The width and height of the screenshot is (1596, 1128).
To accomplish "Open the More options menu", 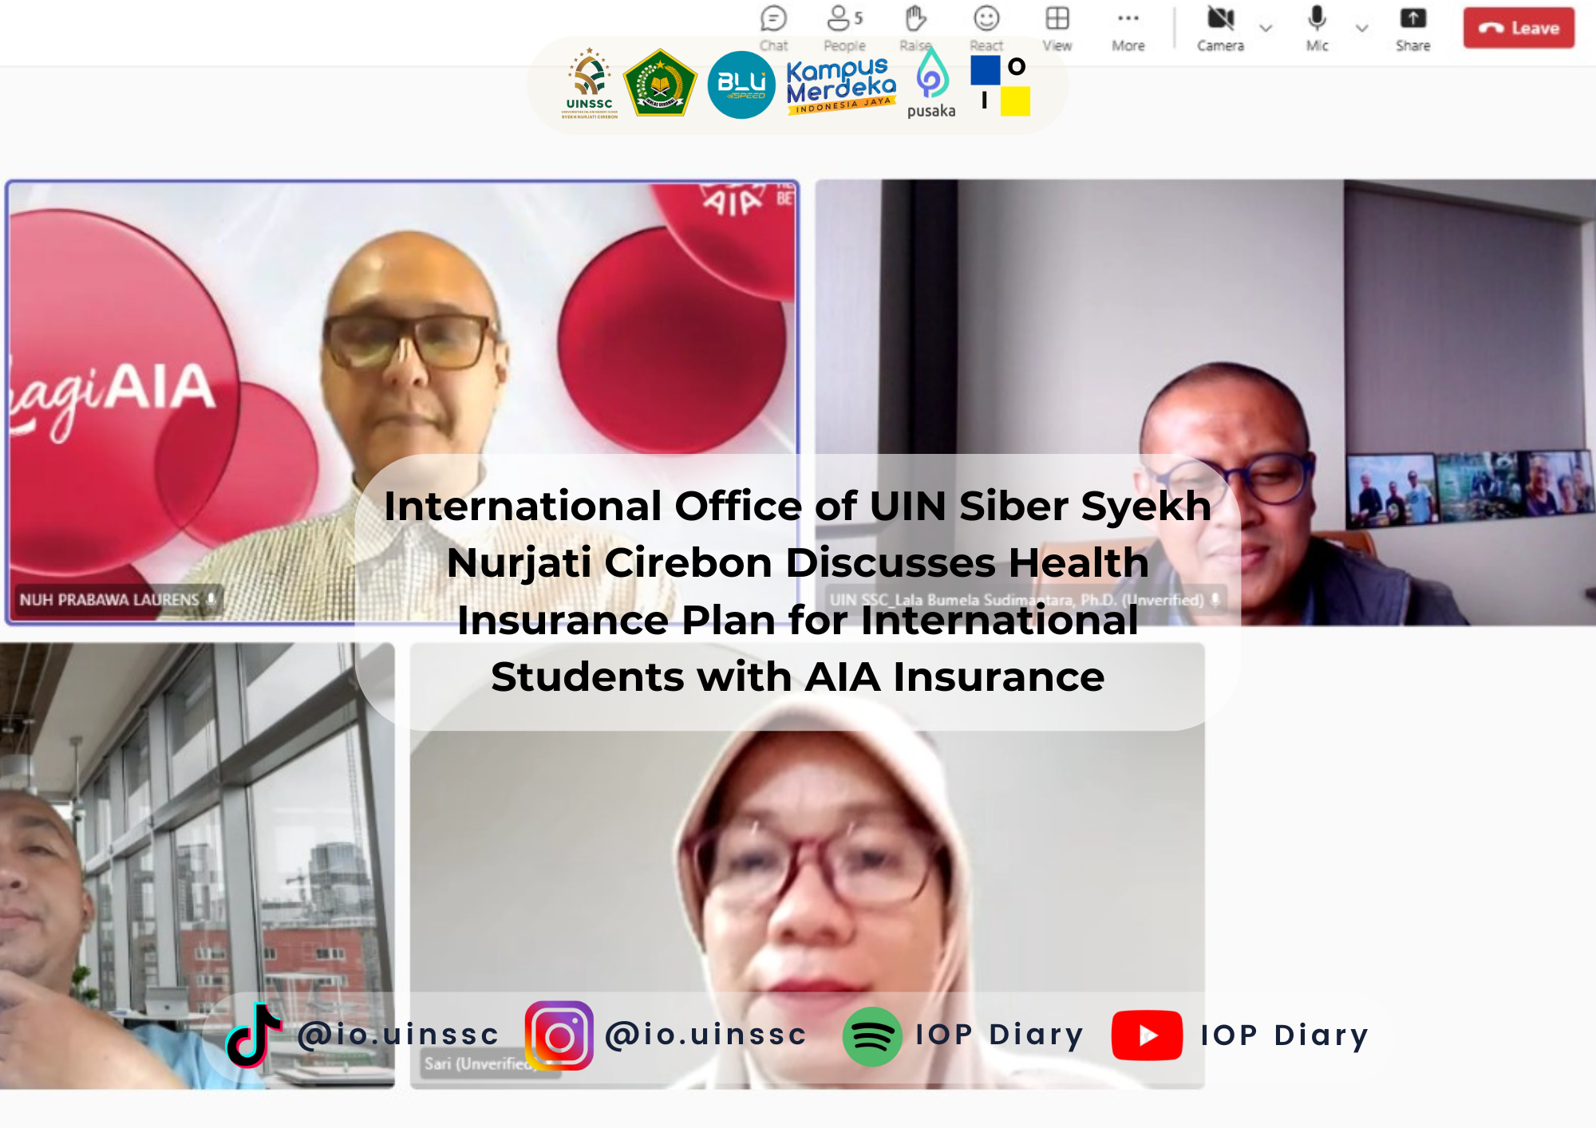I will pyautogui.click(x=1128, y=28).
